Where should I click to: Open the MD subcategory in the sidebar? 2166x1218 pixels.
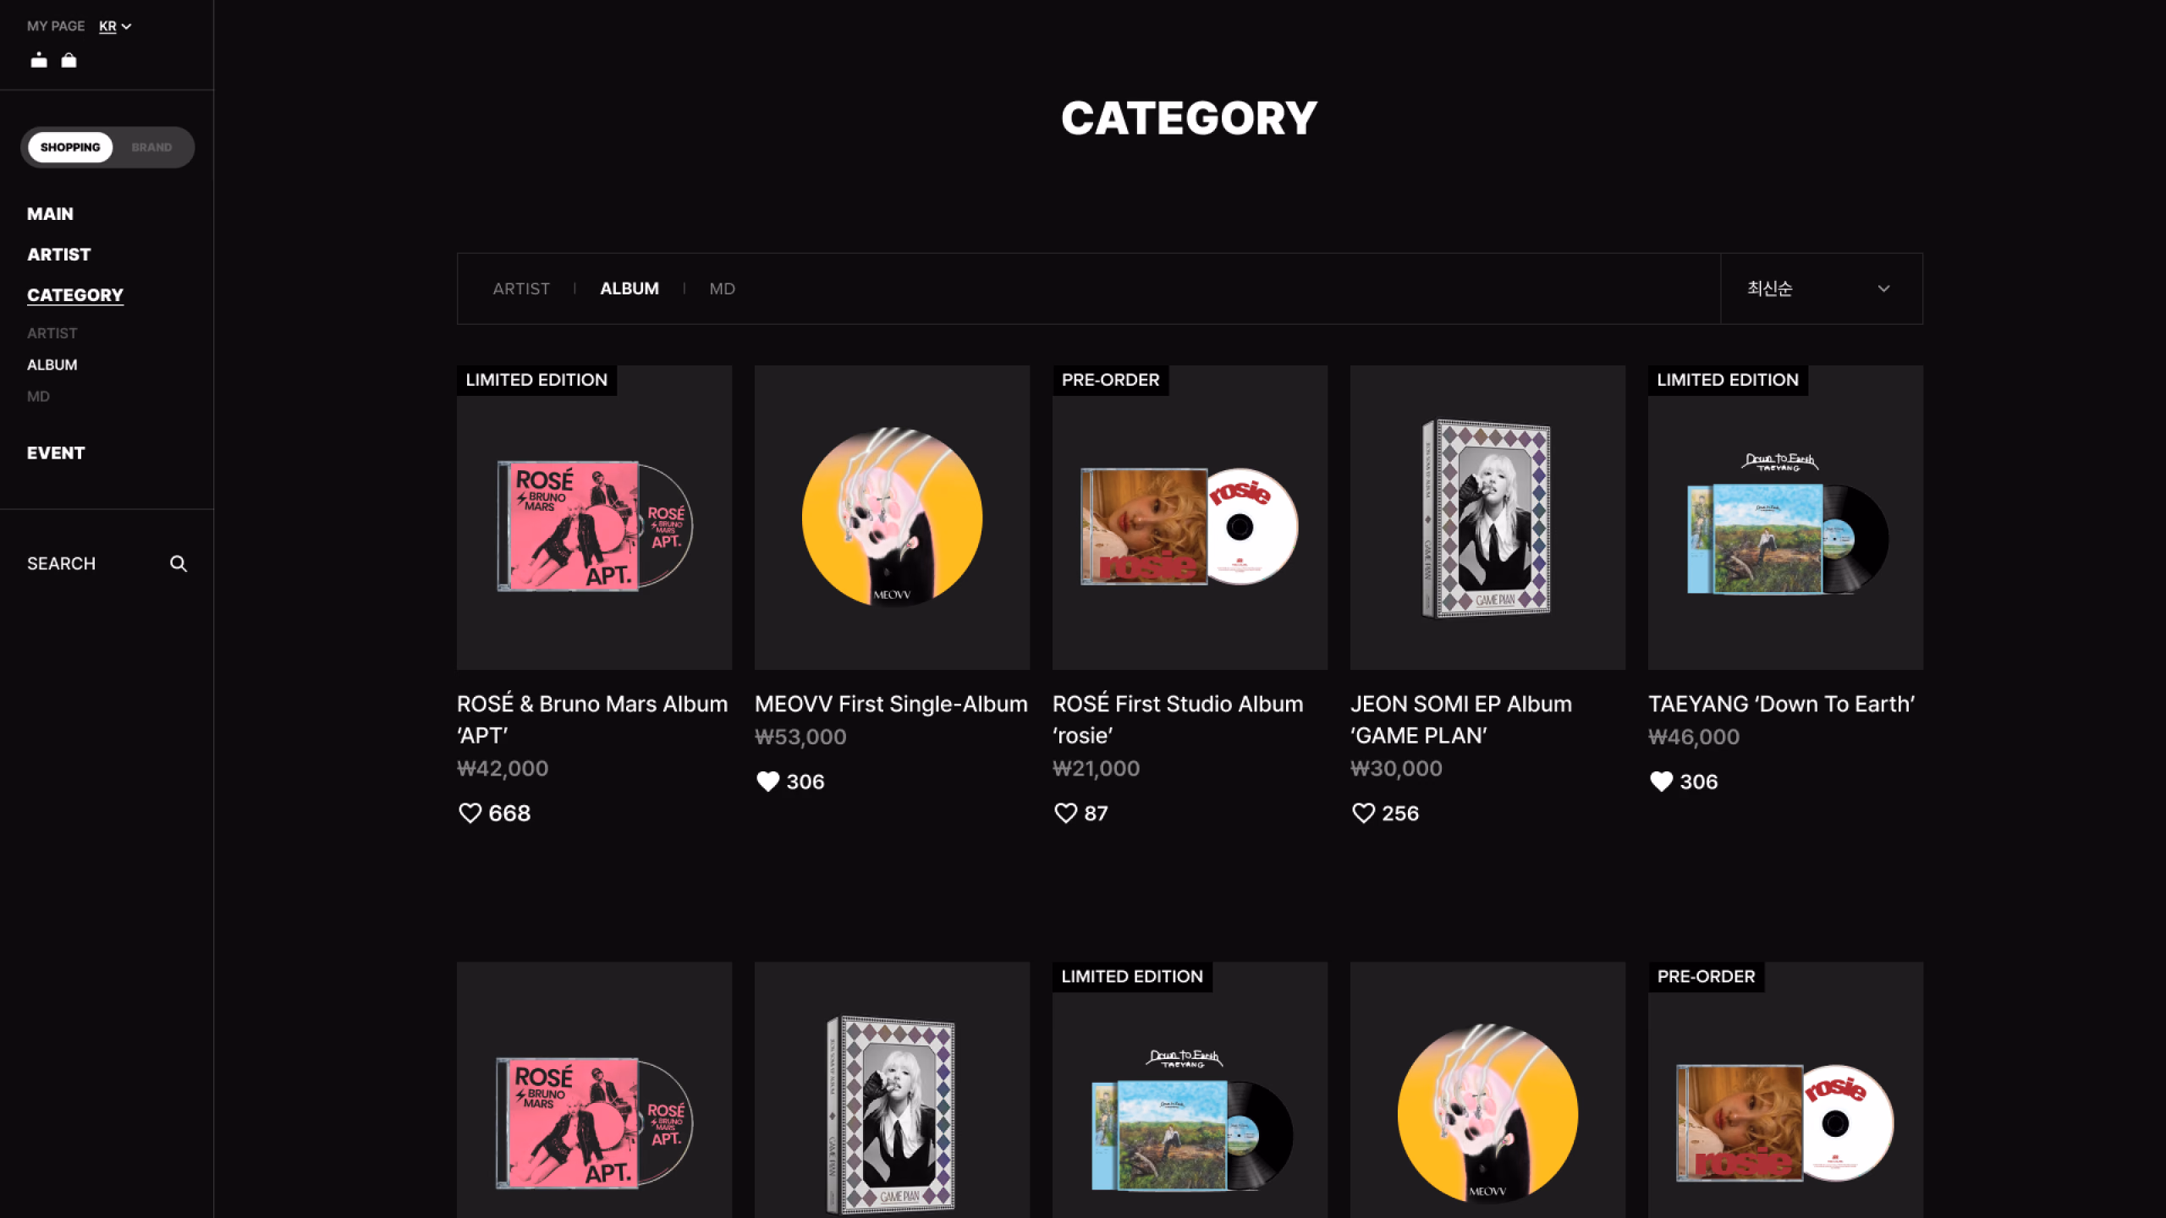coord(38,396)
